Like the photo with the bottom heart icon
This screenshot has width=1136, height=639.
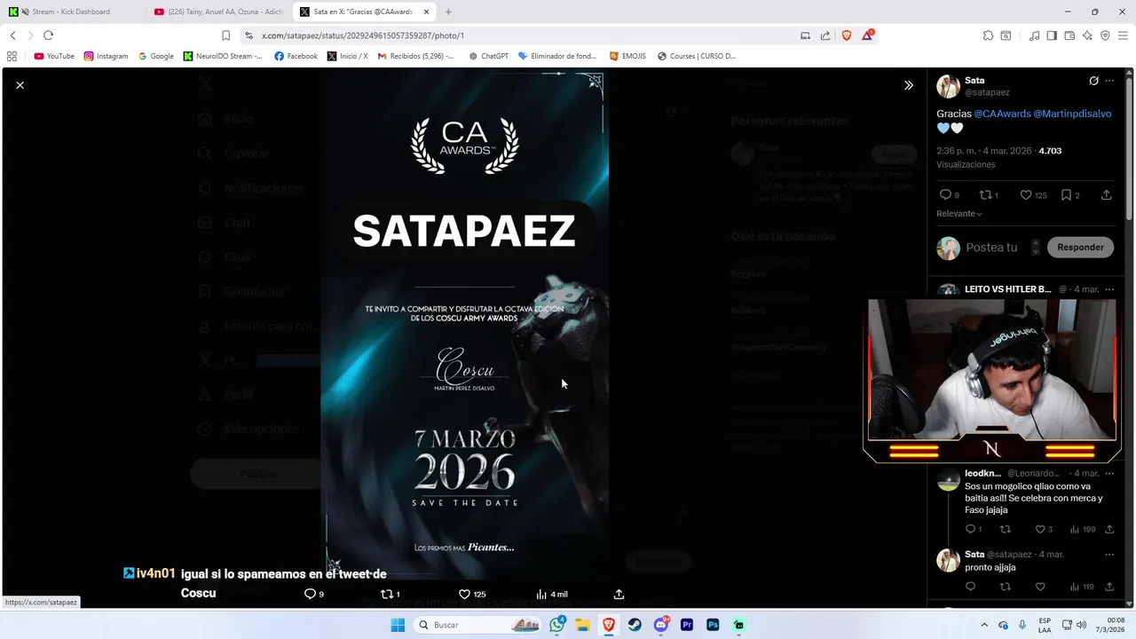tap(464, 595)
